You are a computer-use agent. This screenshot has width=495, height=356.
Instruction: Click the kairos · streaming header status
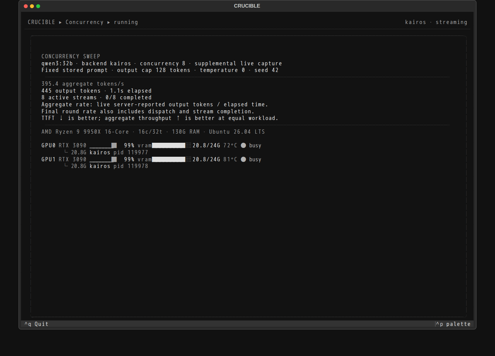tap(436, 22)
